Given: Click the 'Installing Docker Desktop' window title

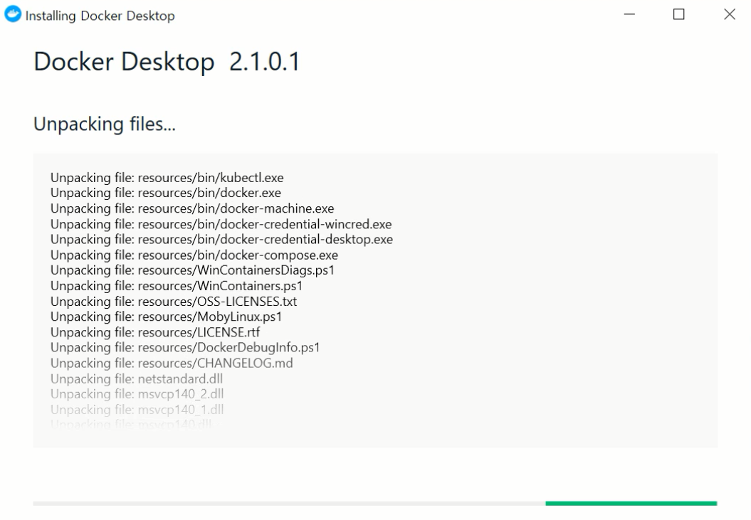Looking at the screenshot, I should click(x=100, y=16).
